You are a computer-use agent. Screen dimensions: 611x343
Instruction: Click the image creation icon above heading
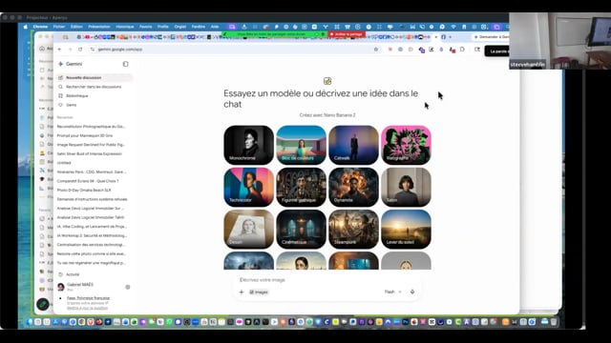(327, 81)
